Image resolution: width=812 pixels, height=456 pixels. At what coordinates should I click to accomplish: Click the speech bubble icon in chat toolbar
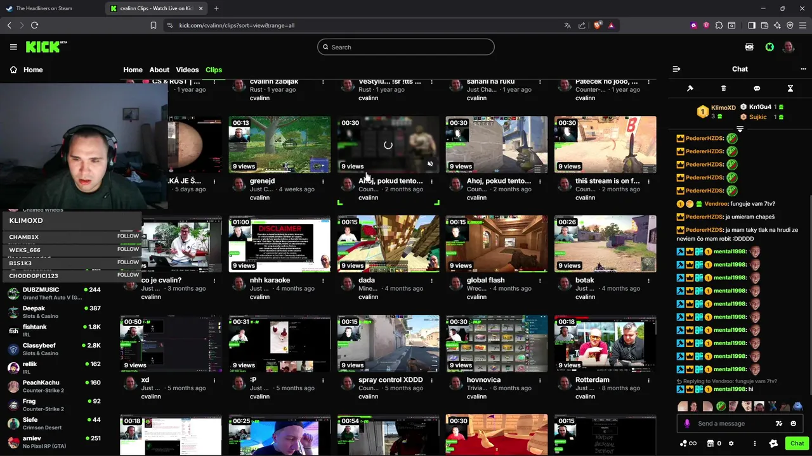point(757,89)
